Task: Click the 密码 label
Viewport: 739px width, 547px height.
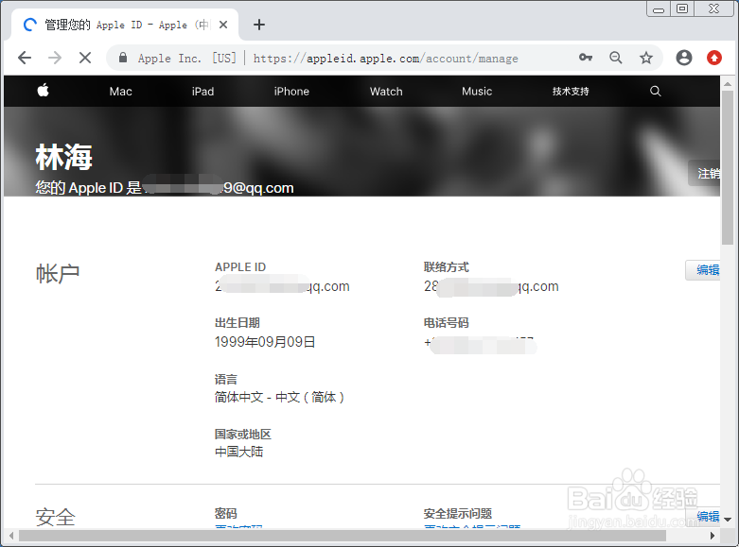Action: pyautogui.click(x=226, y=514)
